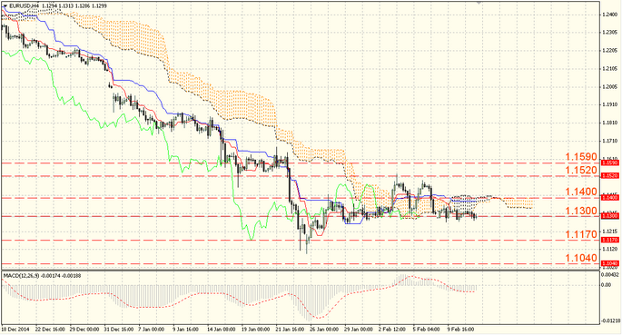This screenshot has height=335, width=622.
Task: Click the 7 Jan 00:00 time label
Action: [151, 330]
